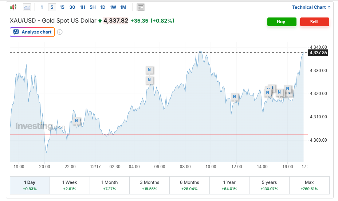The height and width of the screenshot is (201, 338).
Task: Open the news marker near 12:00
Action: point(235,97)
